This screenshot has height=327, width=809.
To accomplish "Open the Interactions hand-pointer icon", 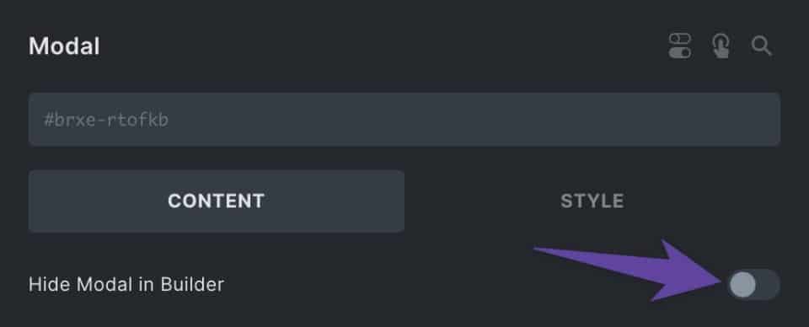I will [721, 46].
